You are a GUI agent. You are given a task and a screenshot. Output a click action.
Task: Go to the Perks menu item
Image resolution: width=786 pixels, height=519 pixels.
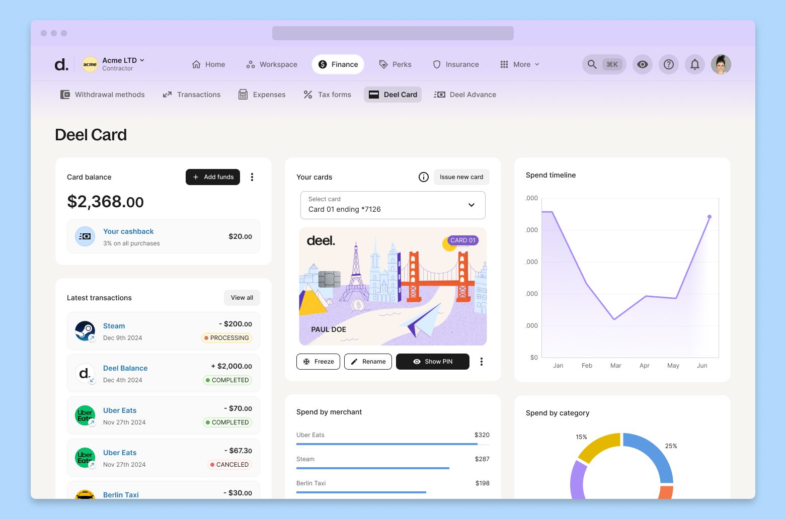pos(395,64)
